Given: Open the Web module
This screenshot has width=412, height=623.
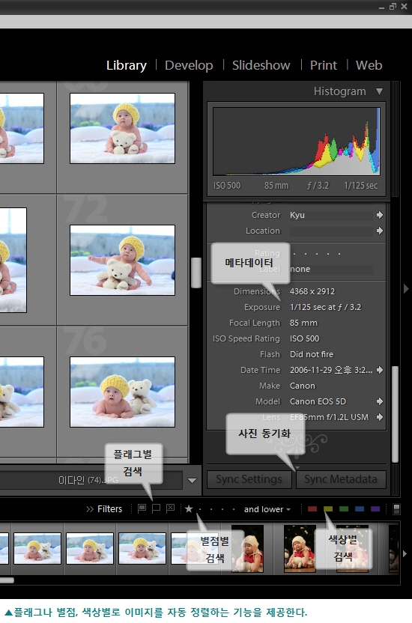Looking at the screenshot, I should [x=369, y=65].
